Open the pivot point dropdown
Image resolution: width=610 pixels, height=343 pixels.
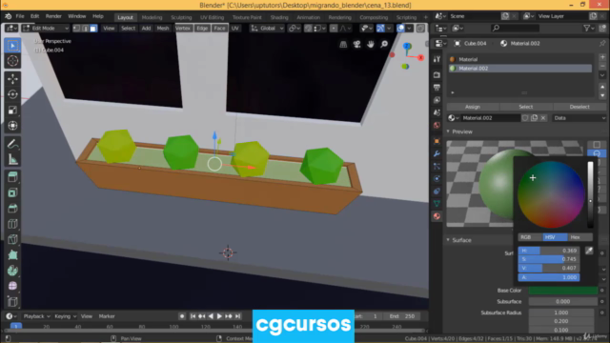[x=294, y=29]
